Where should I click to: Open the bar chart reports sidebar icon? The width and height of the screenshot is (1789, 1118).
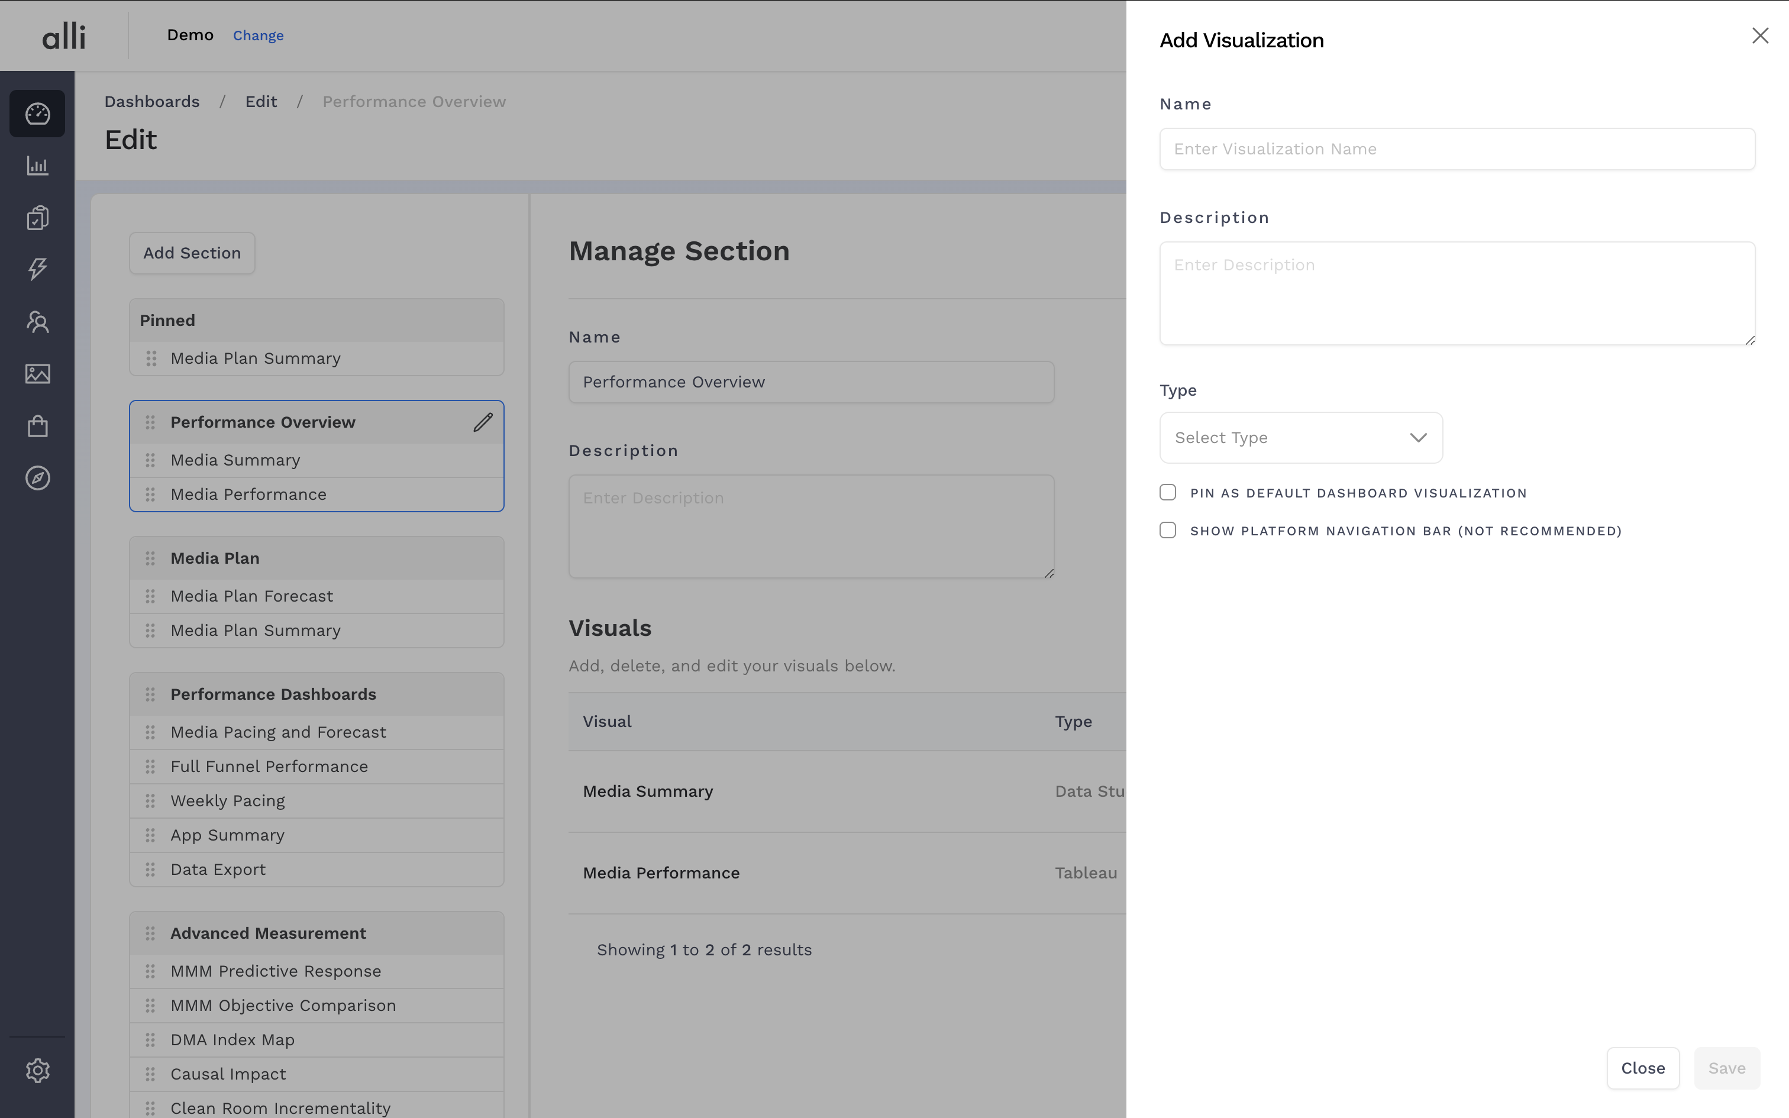(x=37, y=166)
